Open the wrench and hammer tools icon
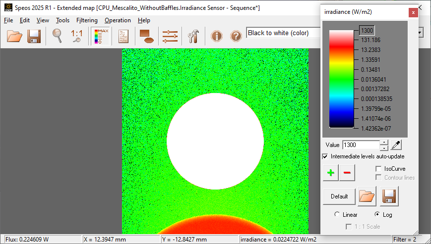 pos(193,36)
